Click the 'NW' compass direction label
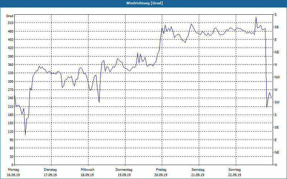 coord(277,77)
